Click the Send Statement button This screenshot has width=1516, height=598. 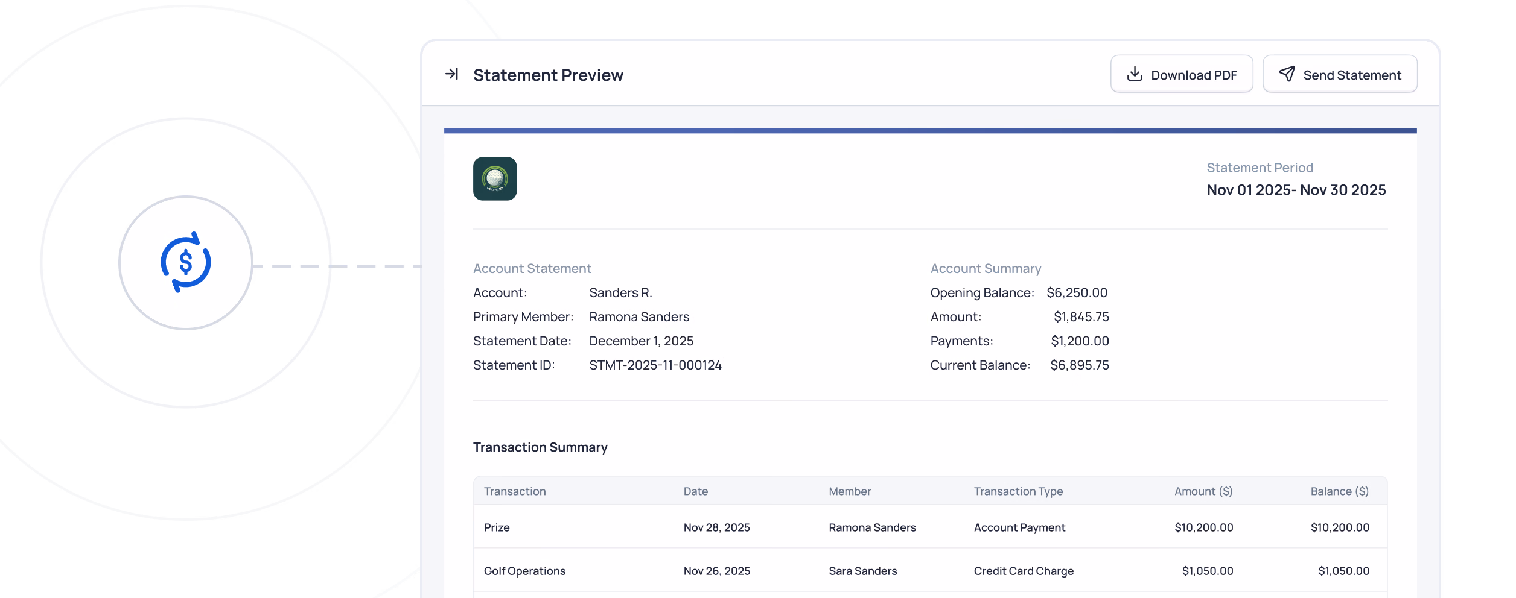click(x=1340, y=74)
